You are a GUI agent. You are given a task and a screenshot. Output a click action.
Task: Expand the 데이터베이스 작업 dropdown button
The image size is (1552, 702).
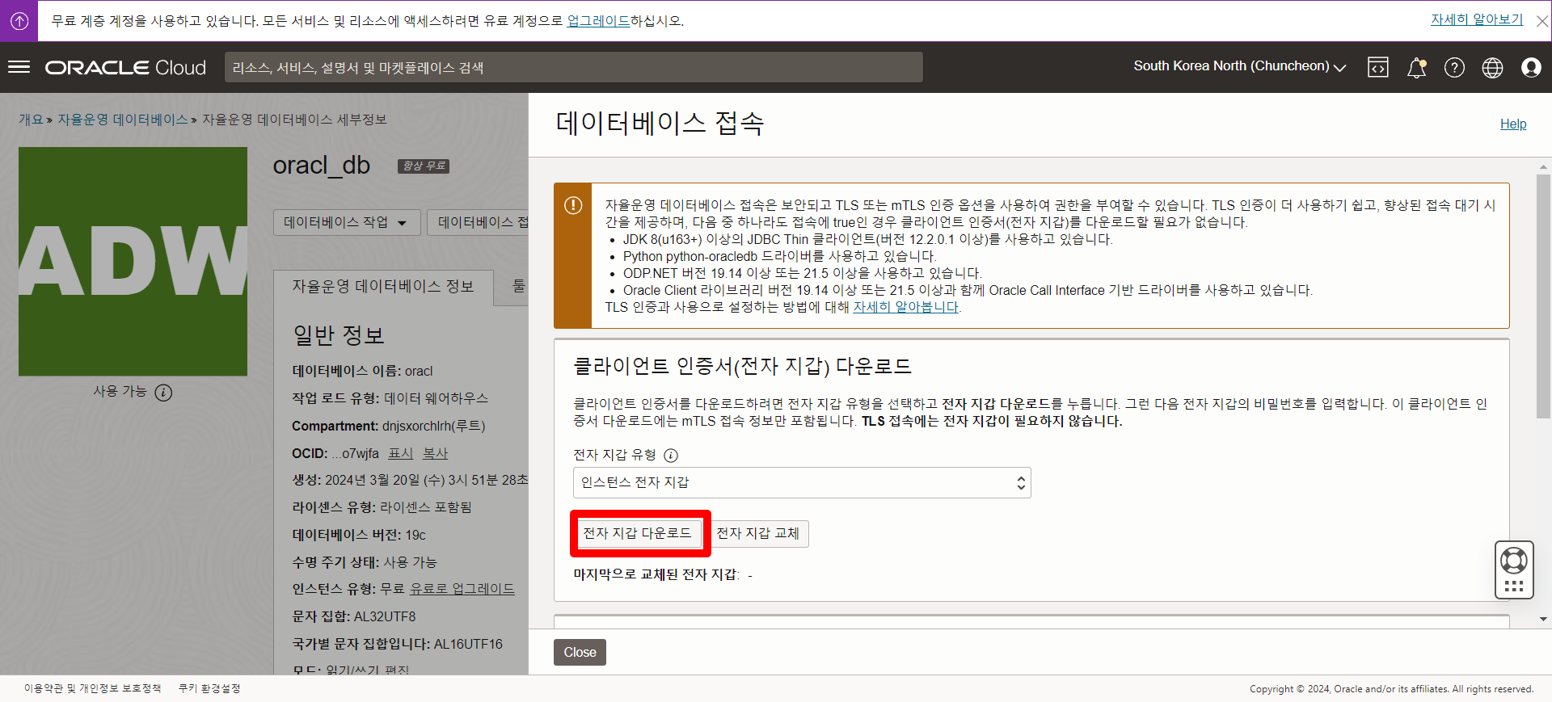[347, 222]
